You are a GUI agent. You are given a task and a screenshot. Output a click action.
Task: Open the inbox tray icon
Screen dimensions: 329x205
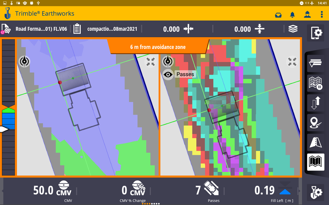click(x=278, y=15)
